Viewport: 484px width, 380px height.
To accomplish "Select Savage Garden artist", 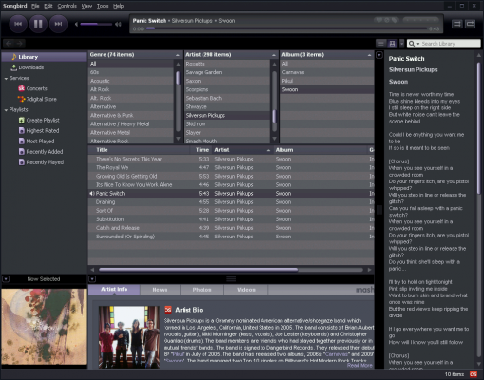I will pos(227,72).
